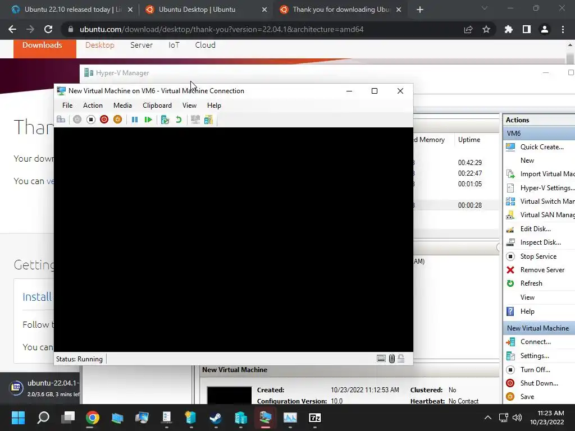Open Chrome extensions puzzle icon
Image resolution: width=575 pixels, height=431 pixels.
coord(509,29)
